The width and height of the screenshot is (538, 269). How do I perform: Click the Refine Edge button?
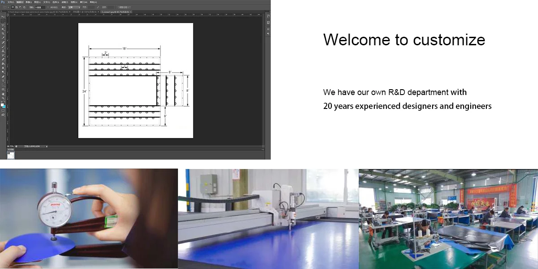pos(123,7)
